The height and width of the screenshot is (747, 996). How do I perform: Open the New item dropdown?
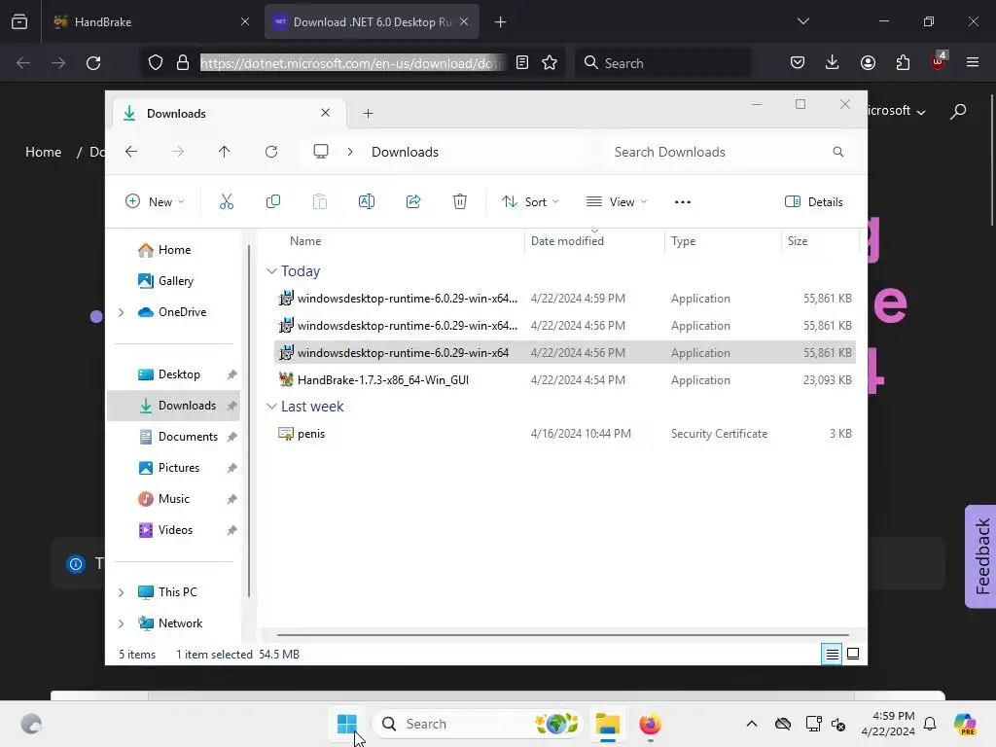tap(155, 202)
